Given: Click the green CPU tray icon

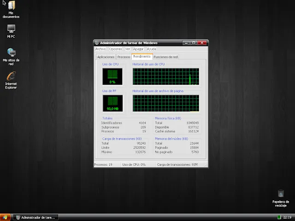Looking at the screenshot, I should tap(279, 217).
